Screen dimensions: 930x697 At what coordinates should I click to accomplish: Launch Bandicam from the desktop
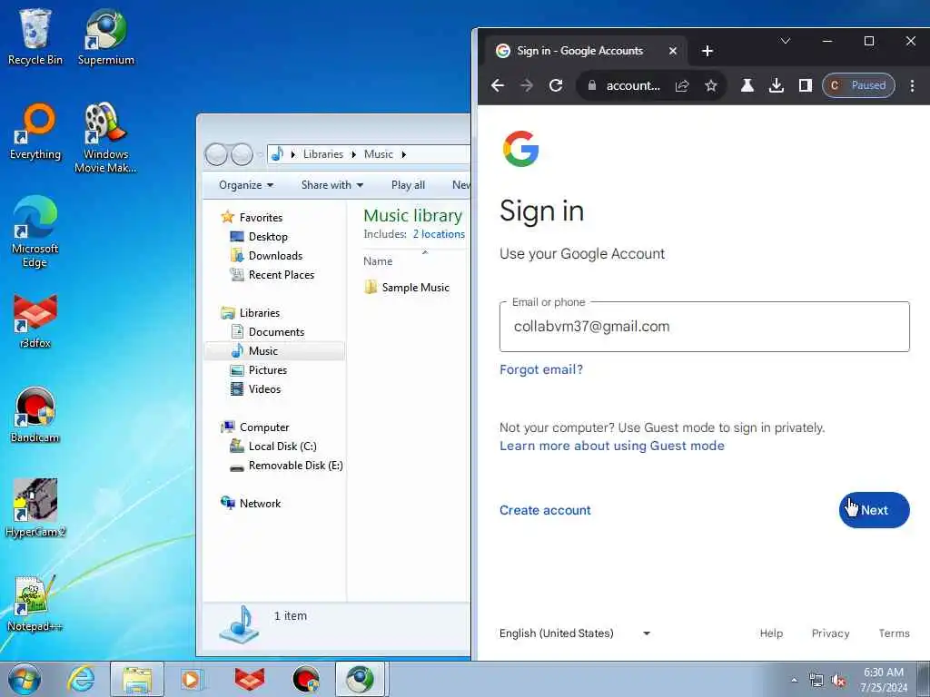[x=35, y=415]
